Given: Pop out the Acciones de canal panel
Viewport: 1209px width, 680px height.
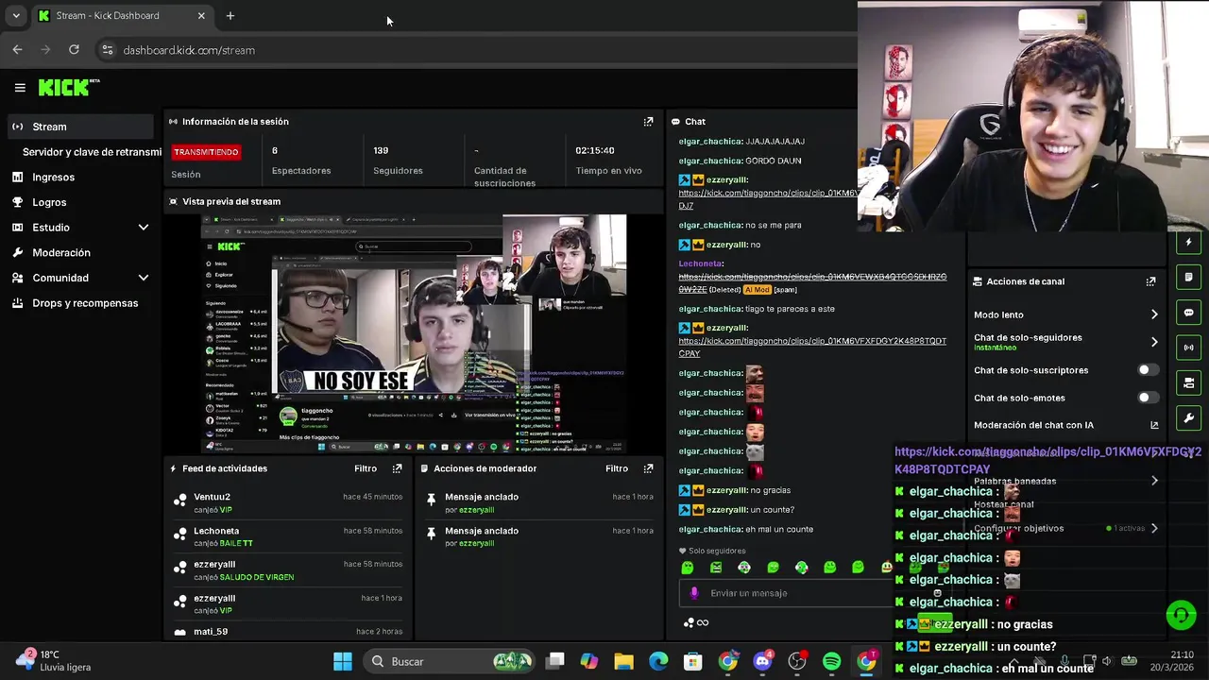Looking at the screenshot, I should (x=1150, y=281).
